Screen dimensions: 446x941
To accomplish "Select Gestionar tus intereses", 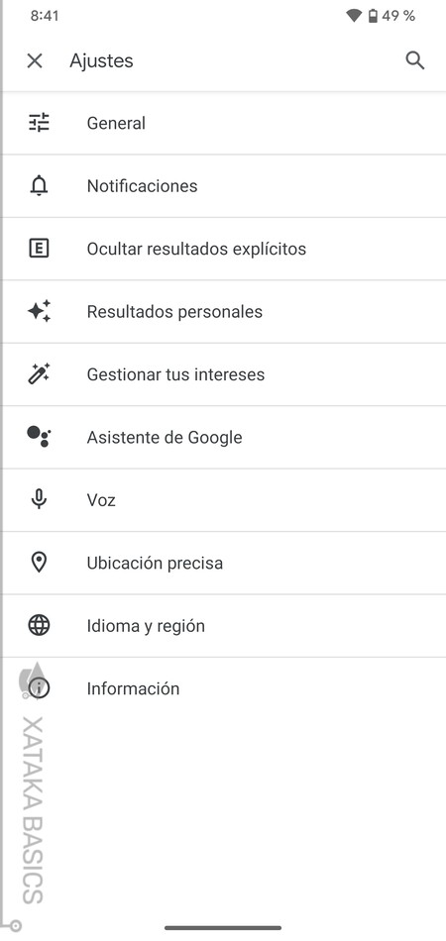I will point(223,373).
